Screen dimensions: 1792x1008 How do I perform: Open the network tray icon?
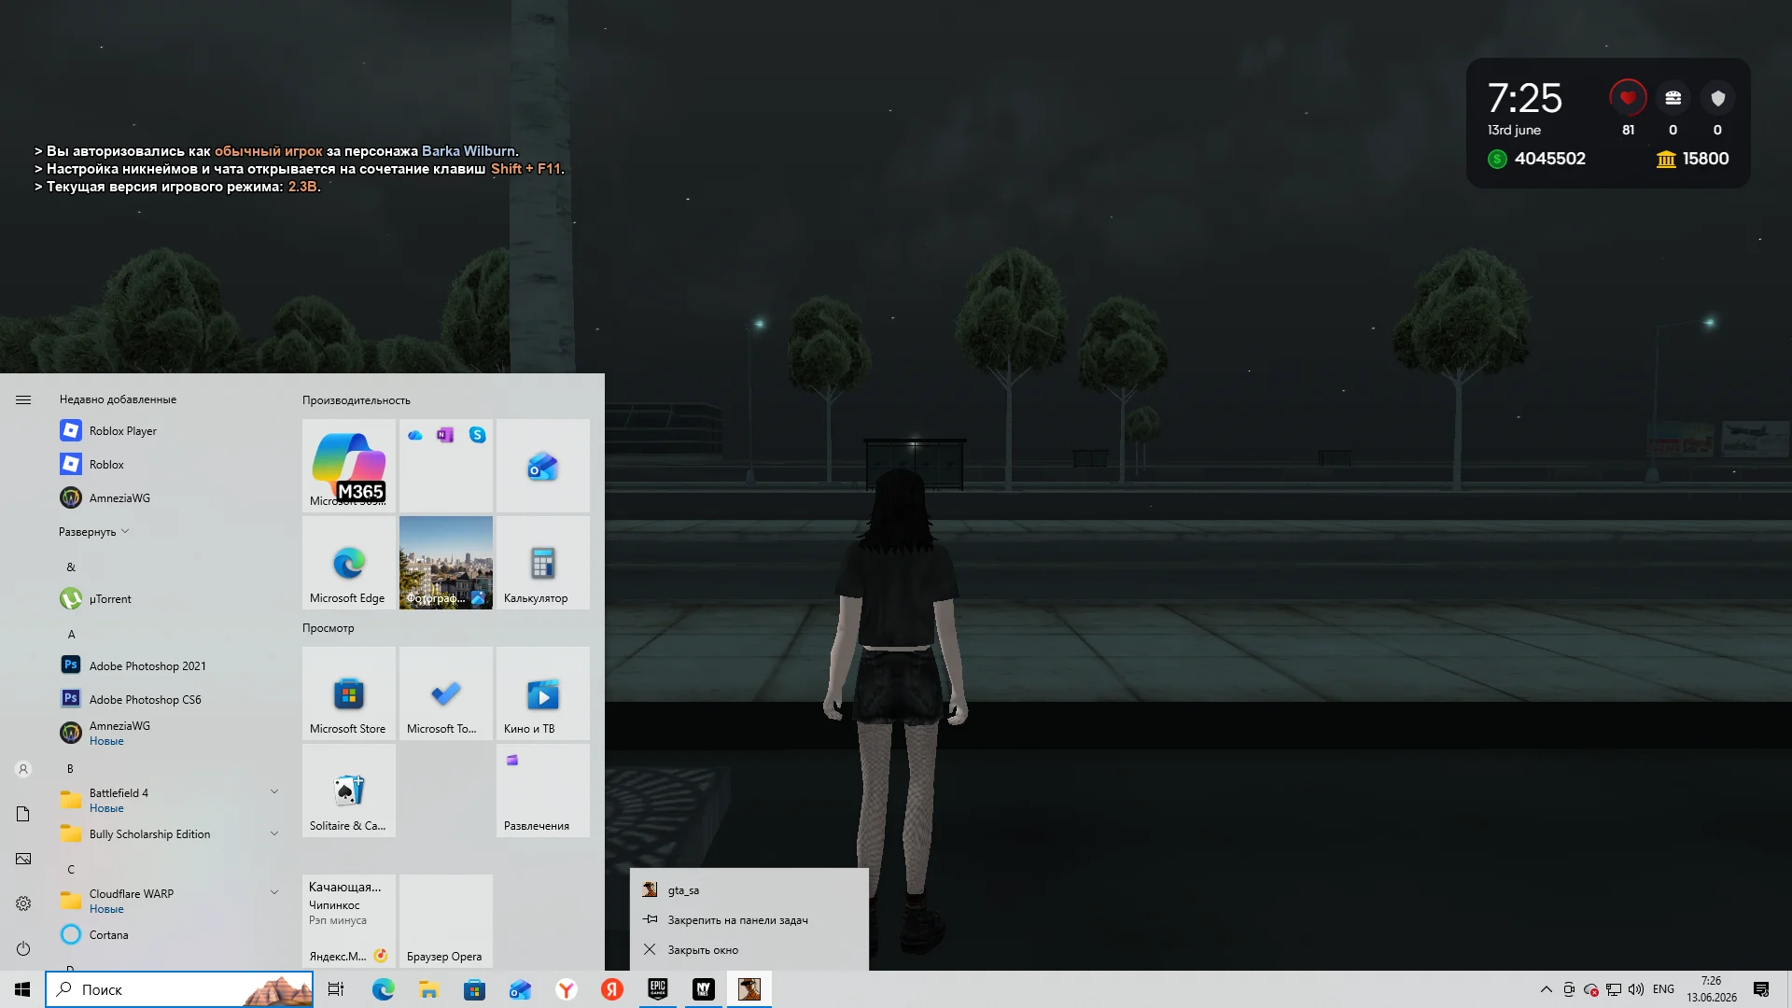[1614, 989]
